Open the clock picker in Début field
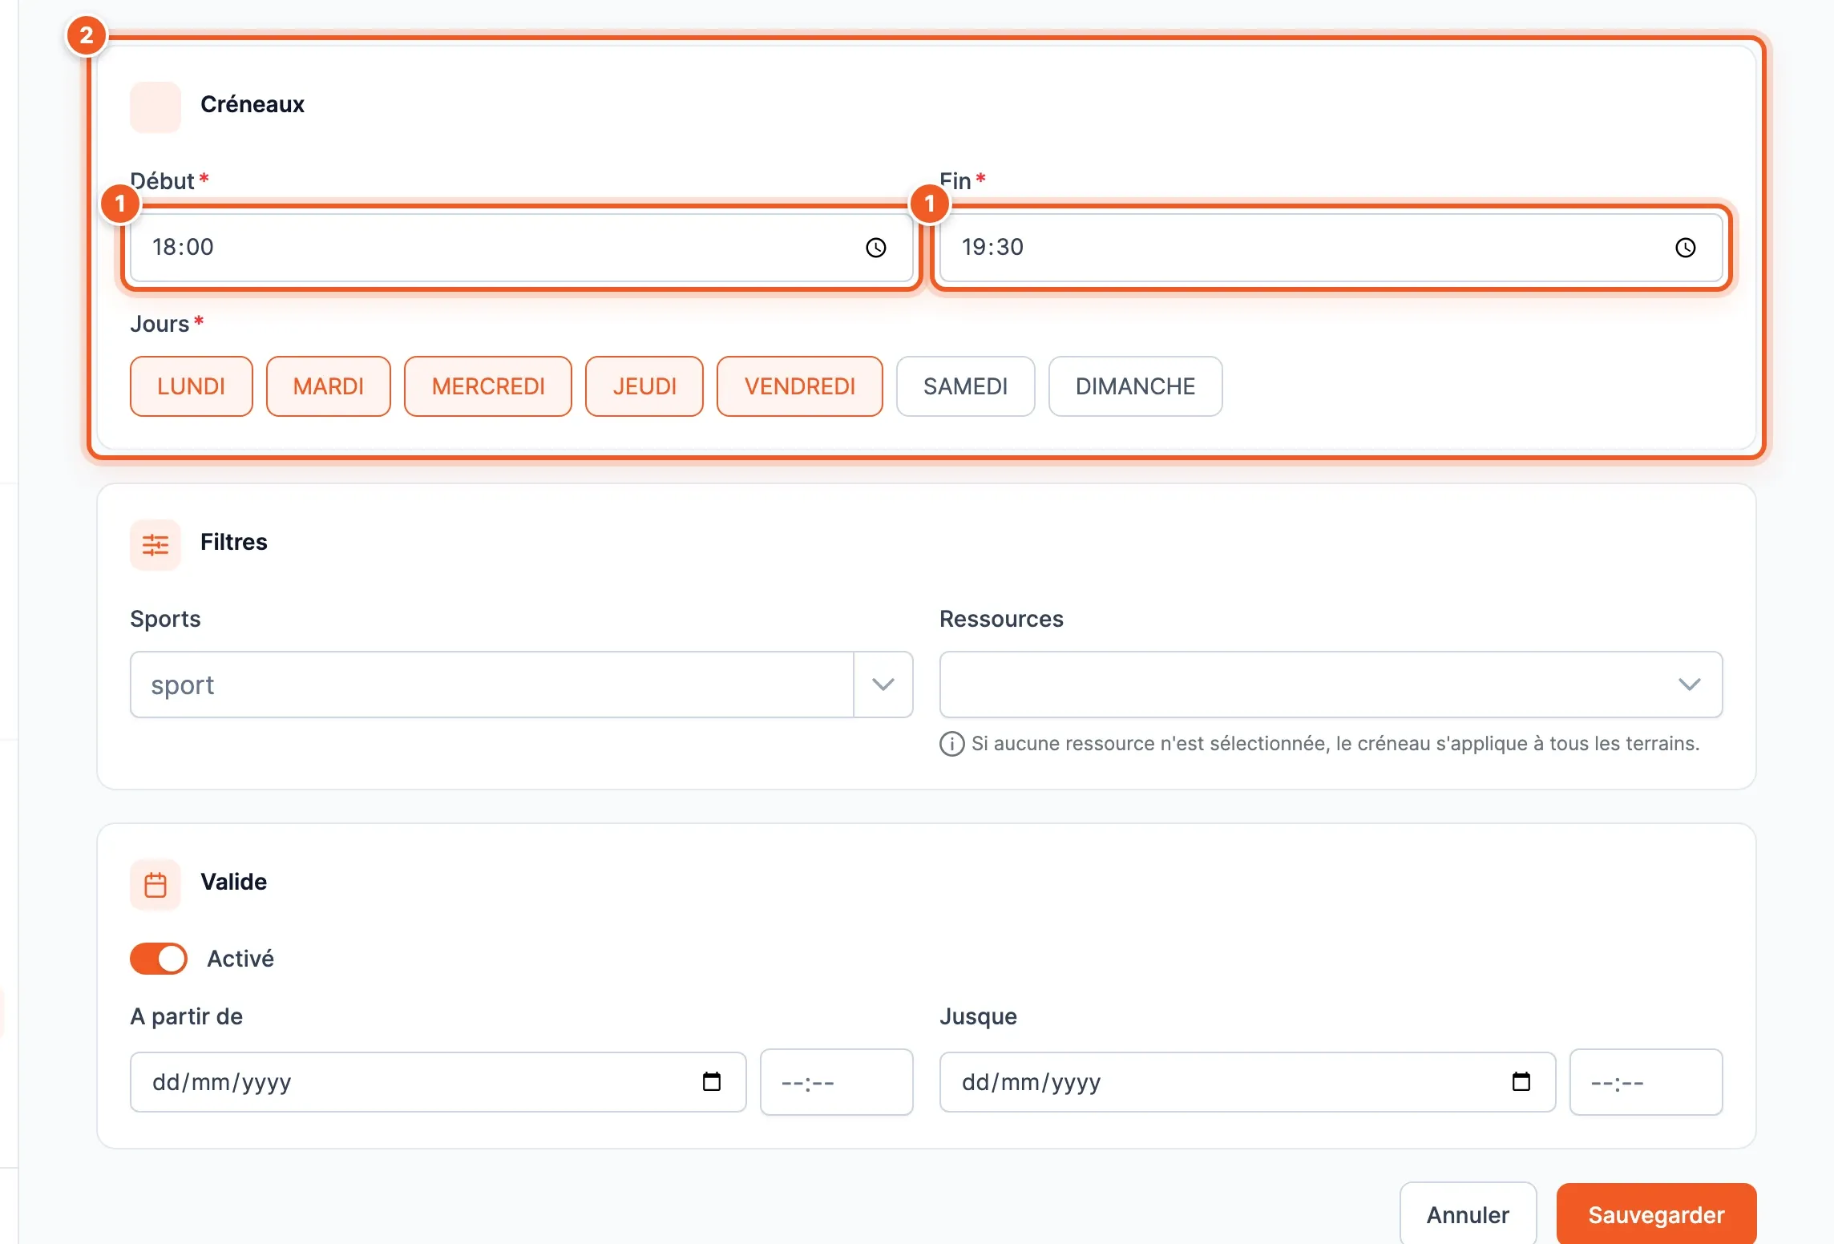This screenshot has height=1244, width=1834. coord(875,248)
